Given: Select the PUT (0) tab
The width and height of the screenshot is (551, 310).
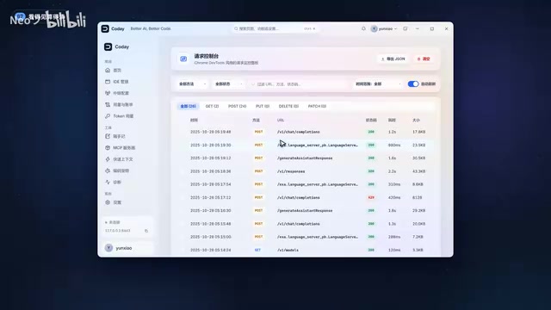Looking at the screenshot, I should [x=262, y=106].
